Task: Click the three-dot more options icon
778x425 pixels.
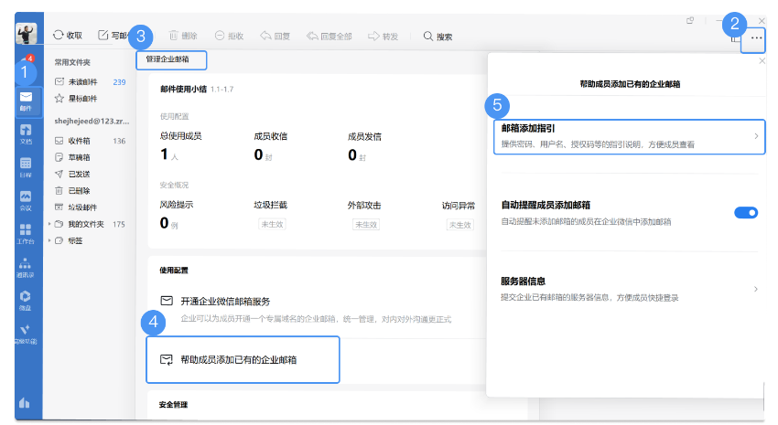Action: (756, 37)
